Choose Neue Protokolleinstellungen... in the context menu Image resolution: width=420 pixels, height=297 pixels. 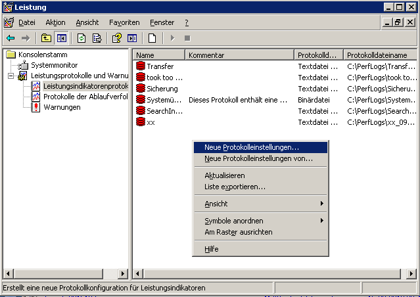(x=260, y=147)
